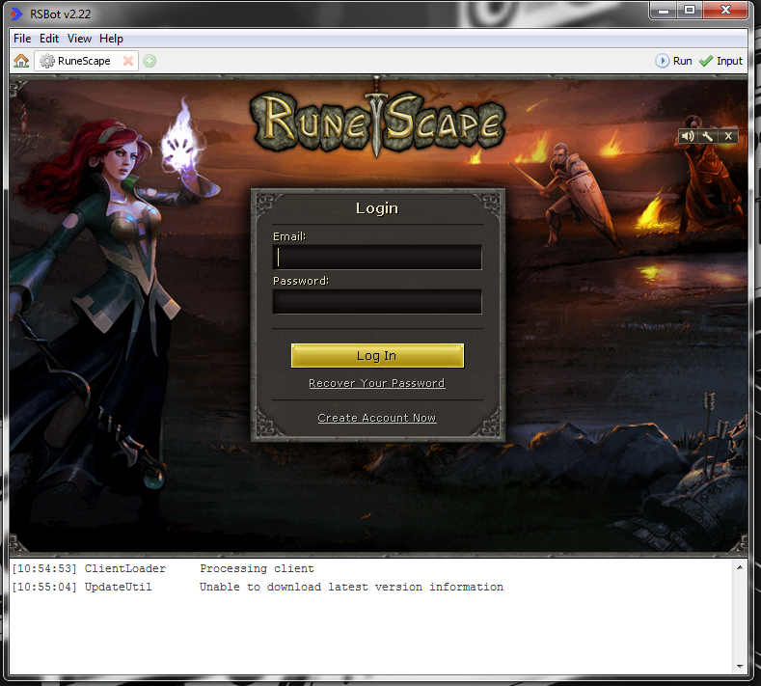Toggle the Input checkmark button
The width and height of the screenshot is (761, 686).
pyautogui.click(x=720, y=61)
